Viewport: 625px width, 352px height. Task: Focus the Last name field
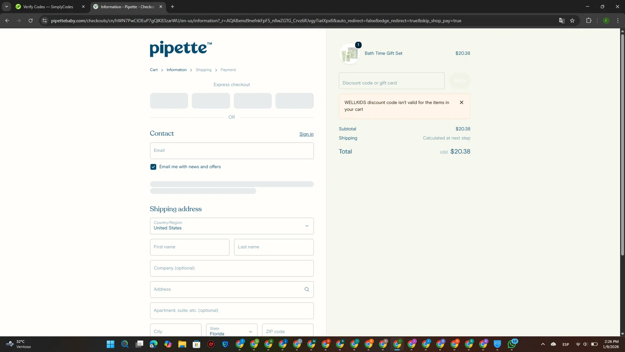pyautogui.click(x=274, y=247)
